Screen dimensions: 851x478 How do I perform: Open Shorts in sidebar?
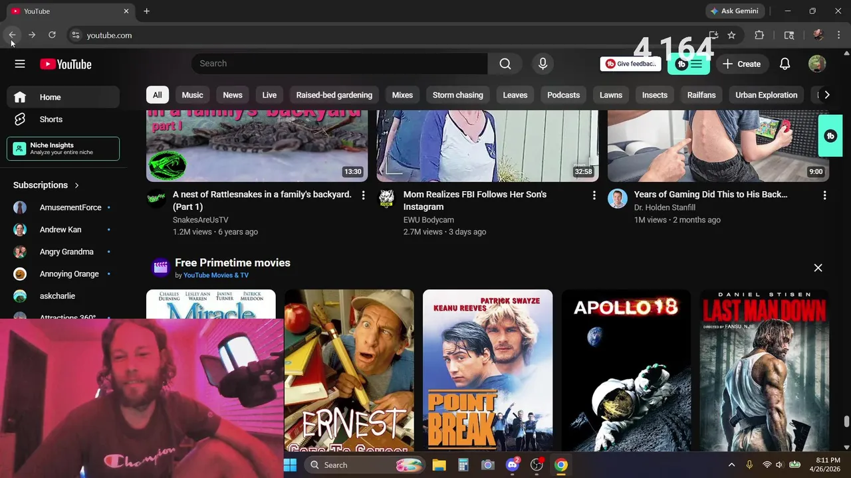click(63, 119)
